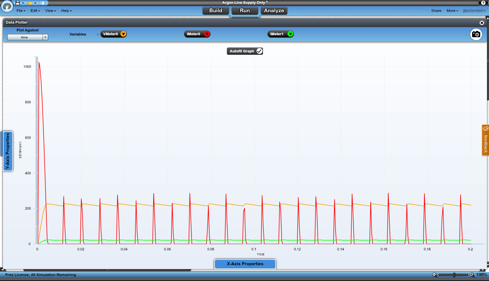Switch to the Analyze tab
The width and height of the screenshot is (489, 281).
click(x=274, y=10)
